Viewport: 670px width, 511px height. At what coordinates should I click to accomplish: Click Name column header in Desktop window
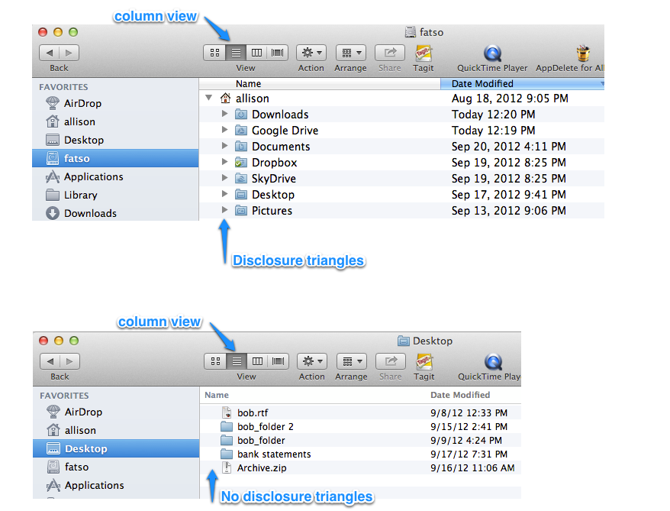(x=217, y=395)
